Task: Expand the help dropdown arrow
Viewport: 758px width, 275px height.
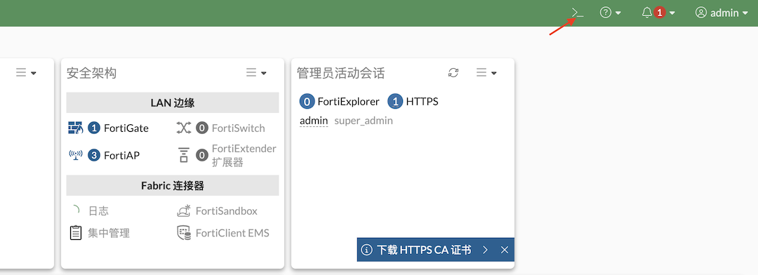Action: [618, 13]
